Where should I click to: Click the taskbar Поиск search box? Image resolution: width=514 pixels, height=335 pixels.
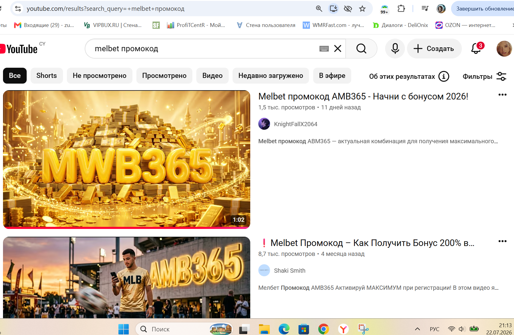[x=184, y=329]
